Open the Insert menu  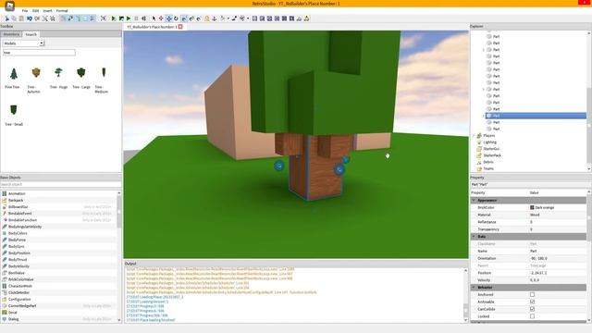pos(47,10)
